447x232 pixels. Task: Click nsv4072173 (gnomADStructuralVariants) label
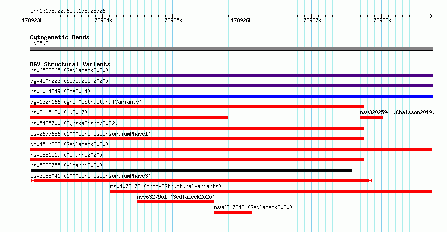click(x=166, y=186)
